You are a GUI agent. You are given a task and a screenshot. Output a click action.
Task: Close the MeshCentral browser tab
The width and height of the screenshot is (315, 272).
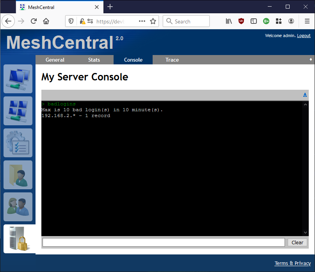[x=97, y=7]
